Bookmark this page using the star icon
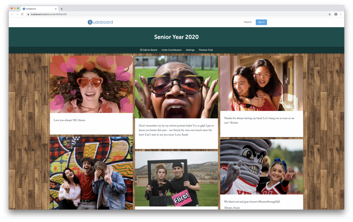353x222 pixels. pos(329,14)
